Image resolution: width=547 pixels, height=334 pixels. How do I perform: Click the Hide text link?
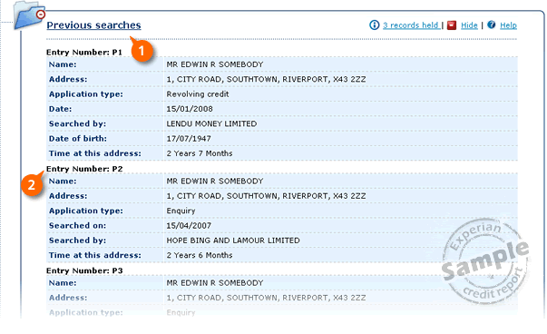pos(469,25)
